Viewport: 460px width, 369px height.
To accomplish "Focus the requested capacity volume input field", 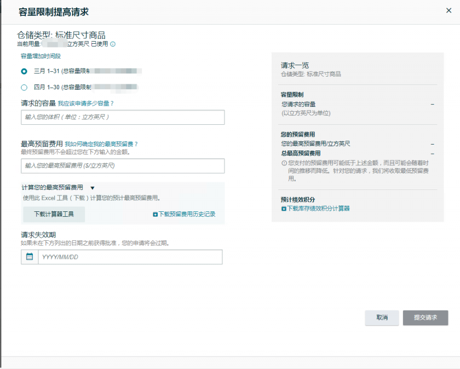I will [123, 117].
